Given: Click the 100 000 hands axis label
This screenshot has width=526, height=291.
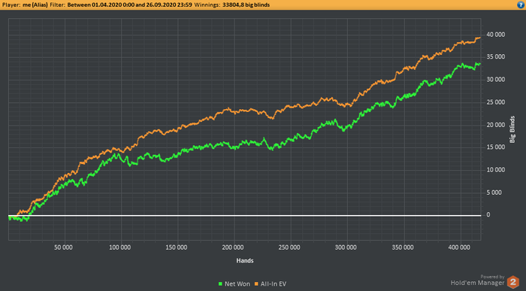Looking at the screenshot, I should (x=119, y=247).
